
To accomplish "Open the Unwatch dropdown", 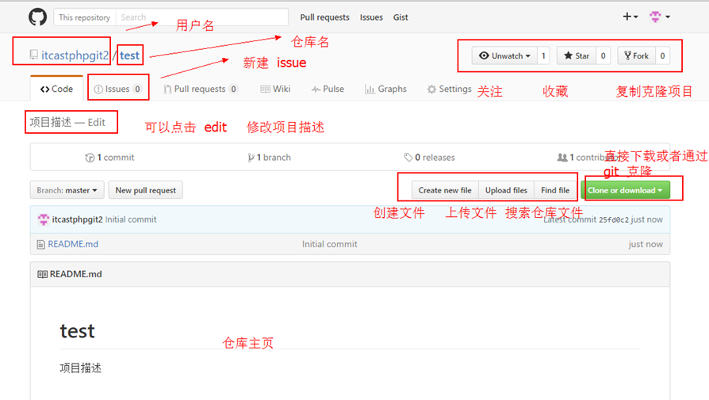I will 504,56.
